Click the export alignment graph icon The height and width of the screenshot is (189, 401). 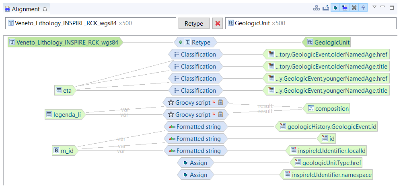(326, 8)
